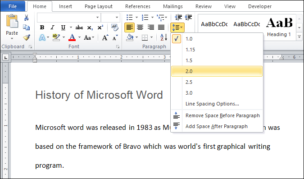
Task: Apply paragraph borders
Action: coord(145,37)
